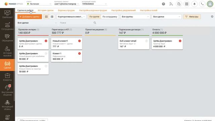Screen dimensions: 215x121
Task: Open the Фильтры button
Action: 192,16
